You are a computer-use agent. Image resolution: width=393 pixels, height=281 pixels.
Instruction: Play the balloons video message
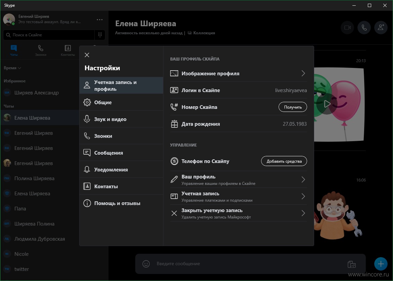(x=327, y=104)
